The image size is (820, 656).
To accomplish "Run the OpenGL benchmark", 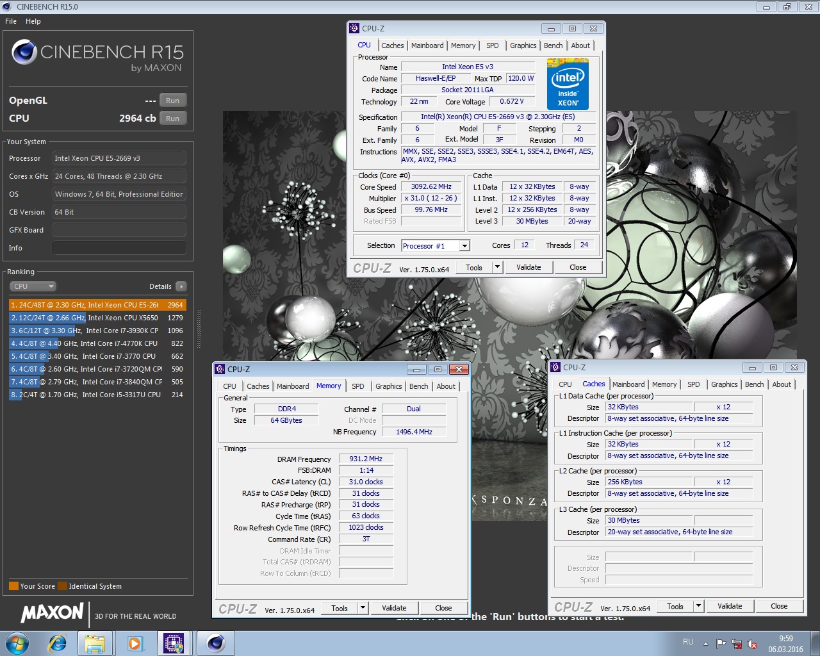I will coord(172,101).
